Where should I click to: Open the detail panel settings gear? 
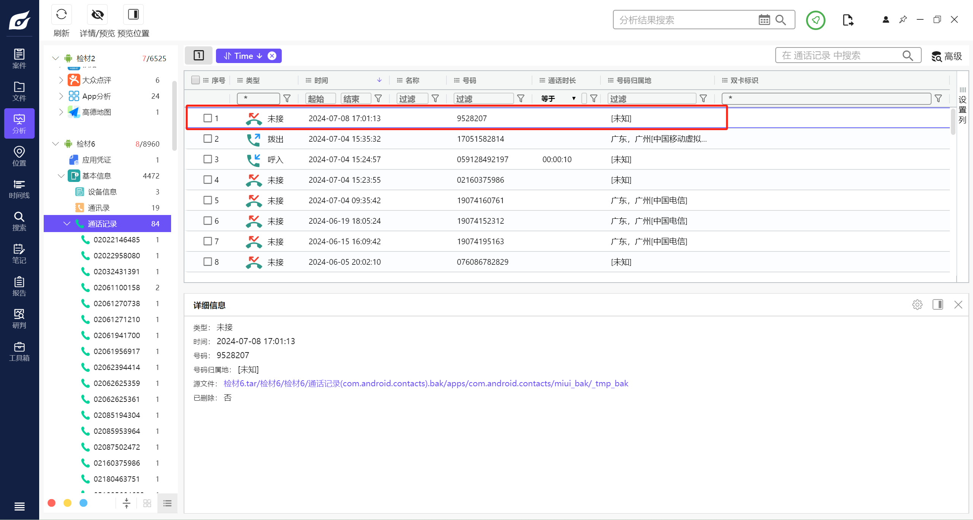pos(917,305)
